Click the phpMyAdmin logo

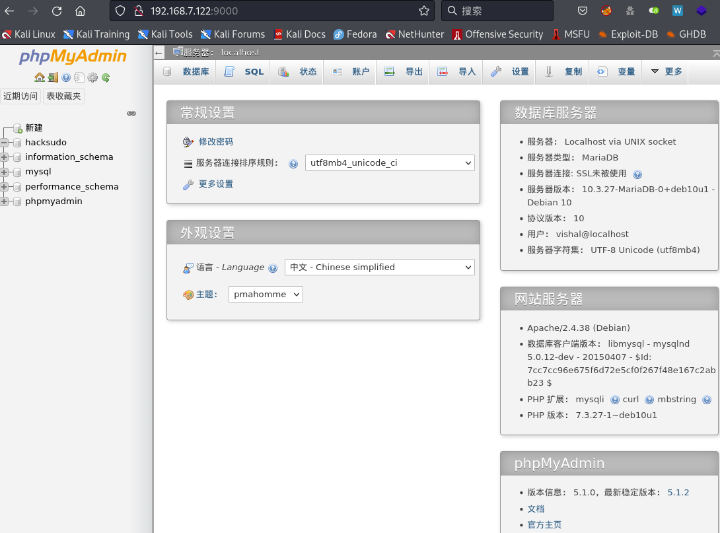pos(73,56)
